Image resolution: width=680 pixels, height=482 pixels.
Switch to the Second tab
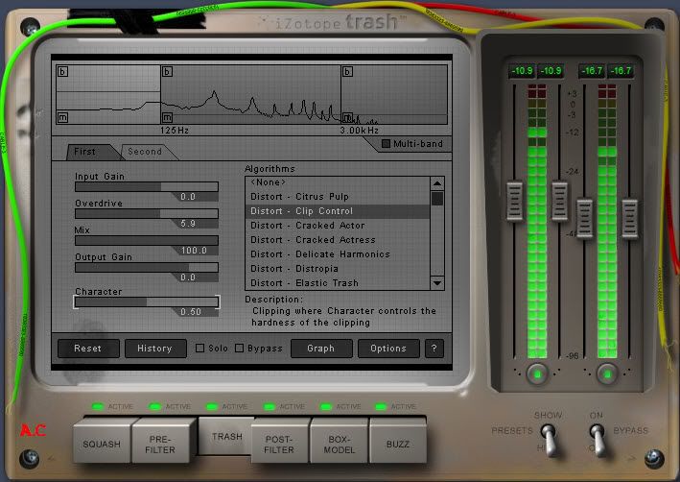[x=145, y=152]
